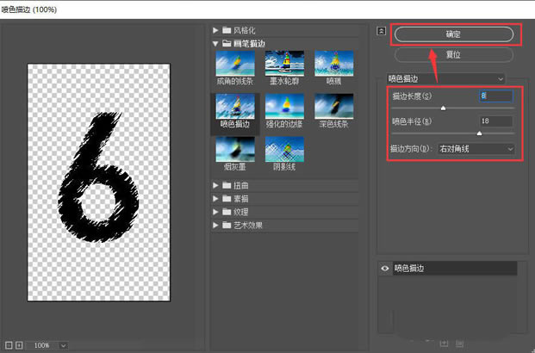This screenshot has width=535, height=353.
Task: Select the 喷溅 filter thumbnail
Action: [x=334, y=64]
